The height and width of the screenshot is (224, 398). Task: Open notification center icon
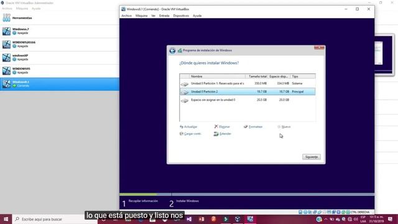390,219
